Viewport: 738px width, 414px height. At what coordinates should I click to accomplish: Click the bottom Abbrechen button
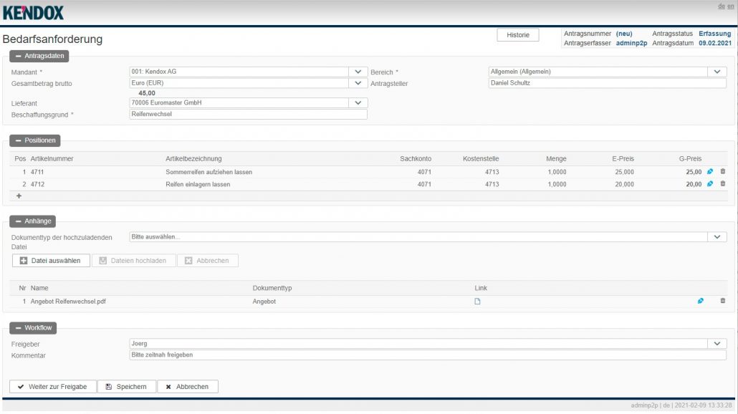pyautogui.click(x=187, y=387)
